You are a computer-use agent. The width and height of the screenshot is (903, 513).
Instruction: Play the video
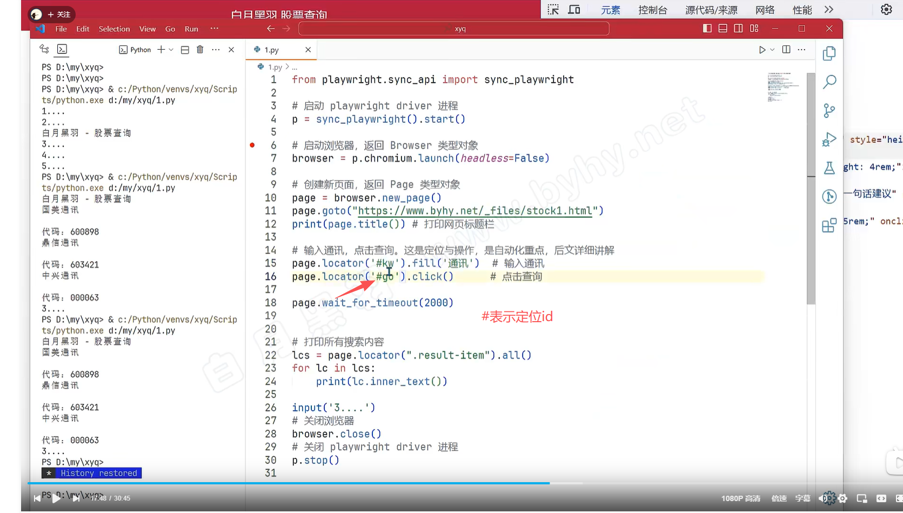click(56, 498)
